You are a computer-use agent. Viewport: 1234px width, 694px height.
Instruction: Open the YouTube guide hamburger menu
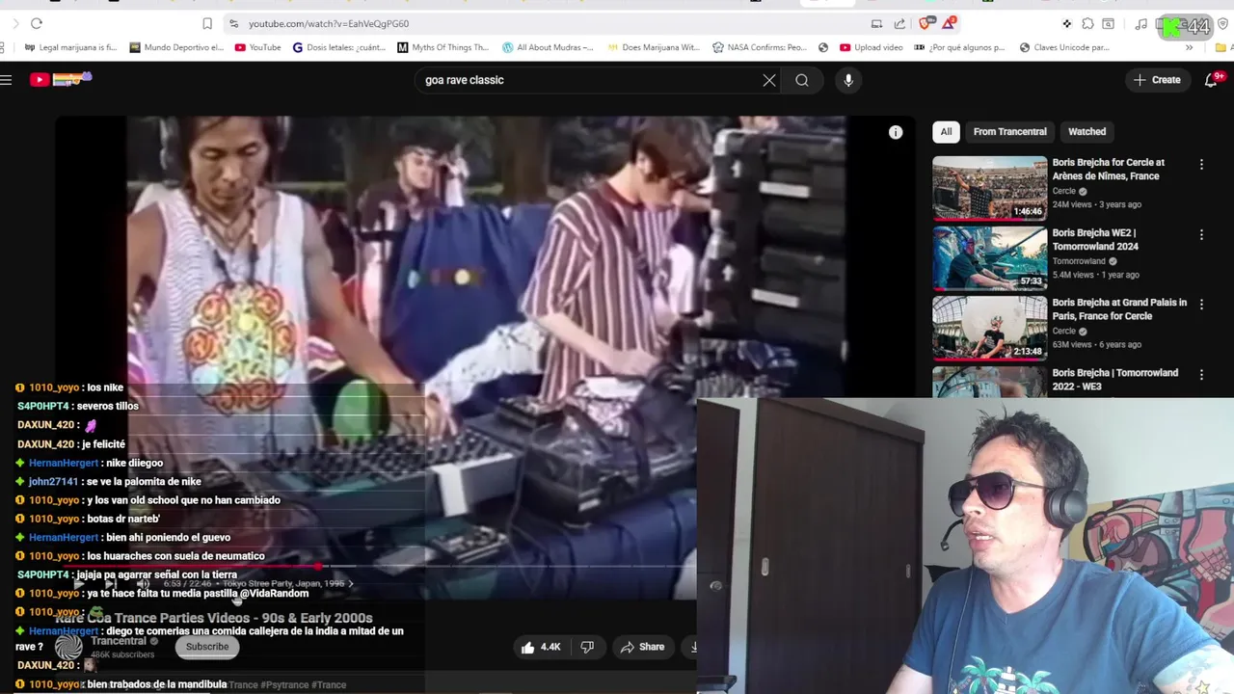[7, 80]
